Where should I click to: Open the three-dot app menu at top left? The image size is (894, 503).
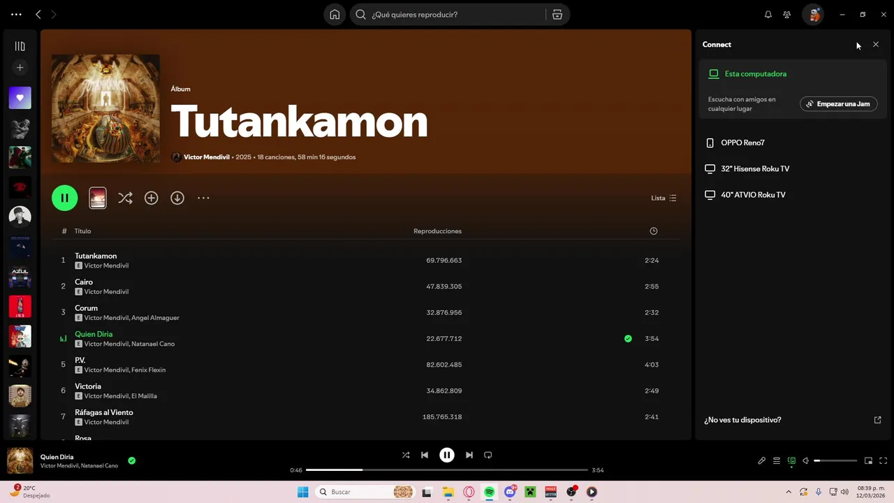click(16, 15)
